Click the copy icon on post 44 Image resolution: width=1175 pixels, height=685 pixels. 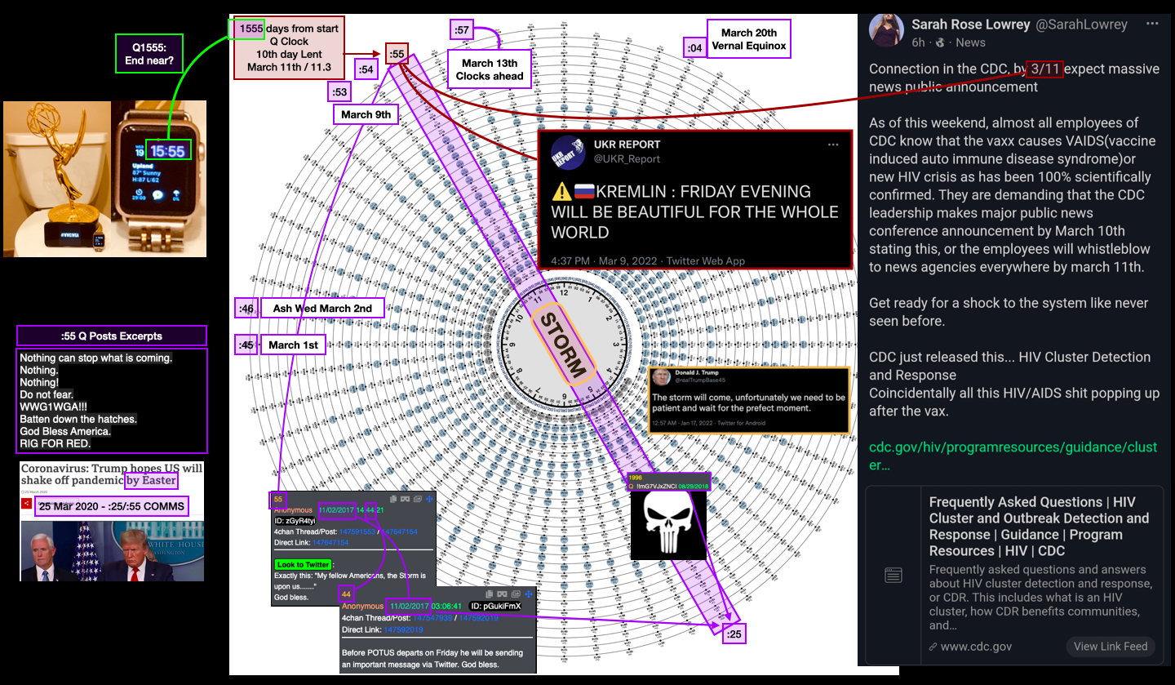[x=490, y=594]
